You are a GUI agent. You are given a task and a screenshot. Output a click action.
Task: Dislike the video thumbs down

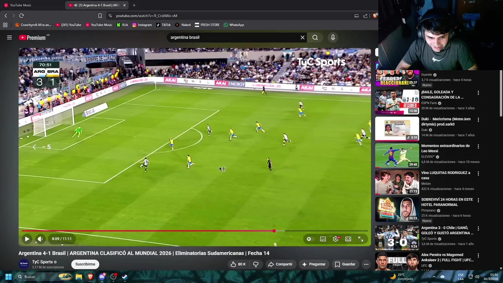click(x=256, y=264)
